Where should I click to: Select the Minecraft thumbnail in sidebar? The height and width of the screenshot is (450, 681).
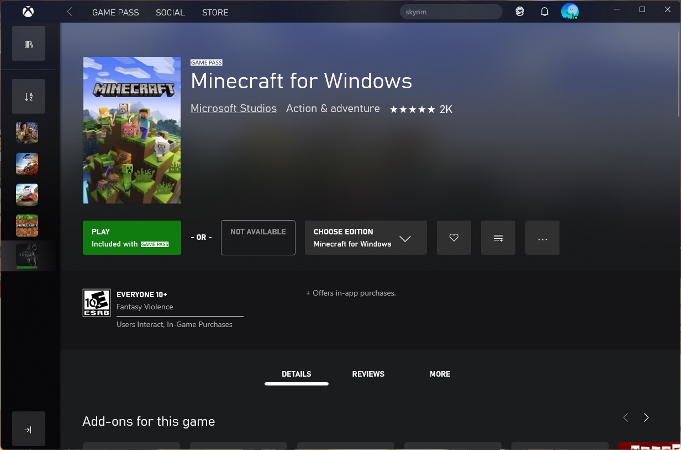tap(27, 226)
